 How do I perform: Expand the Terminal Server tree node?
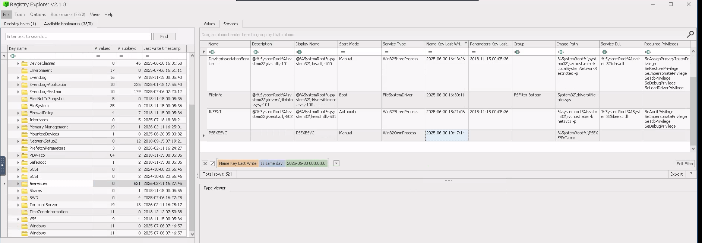click(18, 205)
